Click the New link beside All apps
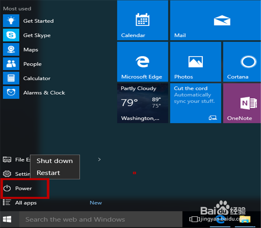Image resolution: width=261 pixels, height=228 pixels. click(96, 203)
